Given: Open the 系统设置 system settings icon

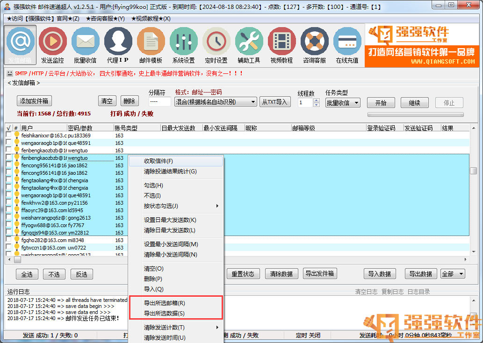Looking at the screenshot, I should pyautogui.click(x=184, y=45).
